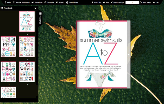The image size is (164, 104).
Task: Click the double-left First arrows icon
Action: 104,2
